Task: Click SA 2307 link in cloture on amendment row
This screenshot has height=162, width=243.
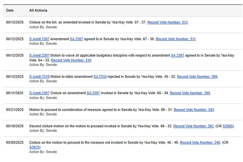Action: point(94,93)
